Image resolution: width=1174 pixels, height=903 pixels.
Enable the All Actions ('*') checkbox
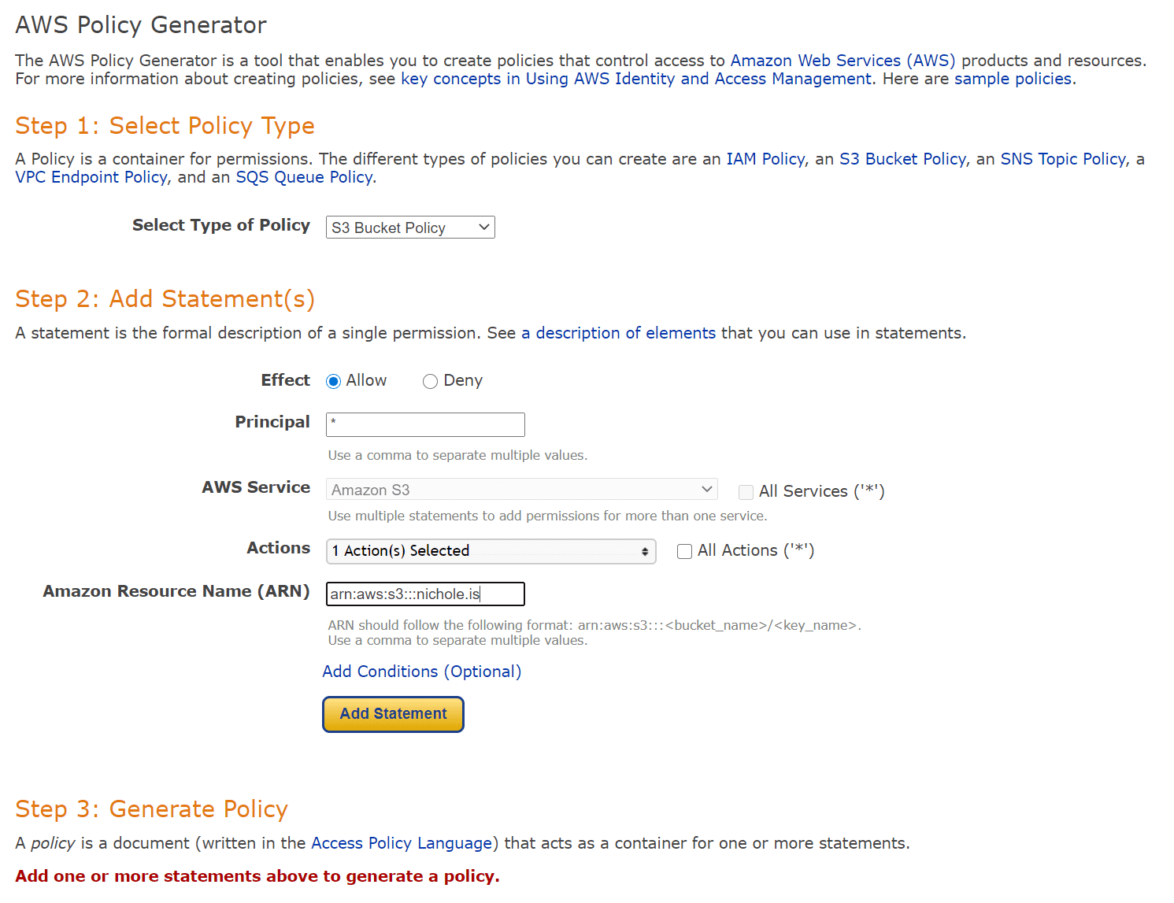pos(685,551)
